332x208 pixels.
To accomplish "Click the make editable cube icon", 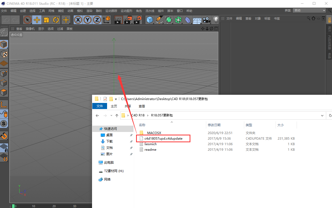I will 4,44.
